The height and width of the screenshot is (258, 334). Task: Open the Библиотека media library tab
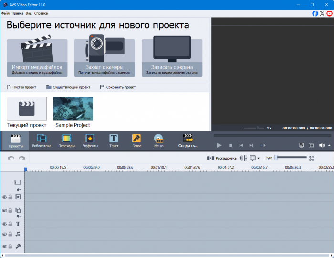[42, 140]
